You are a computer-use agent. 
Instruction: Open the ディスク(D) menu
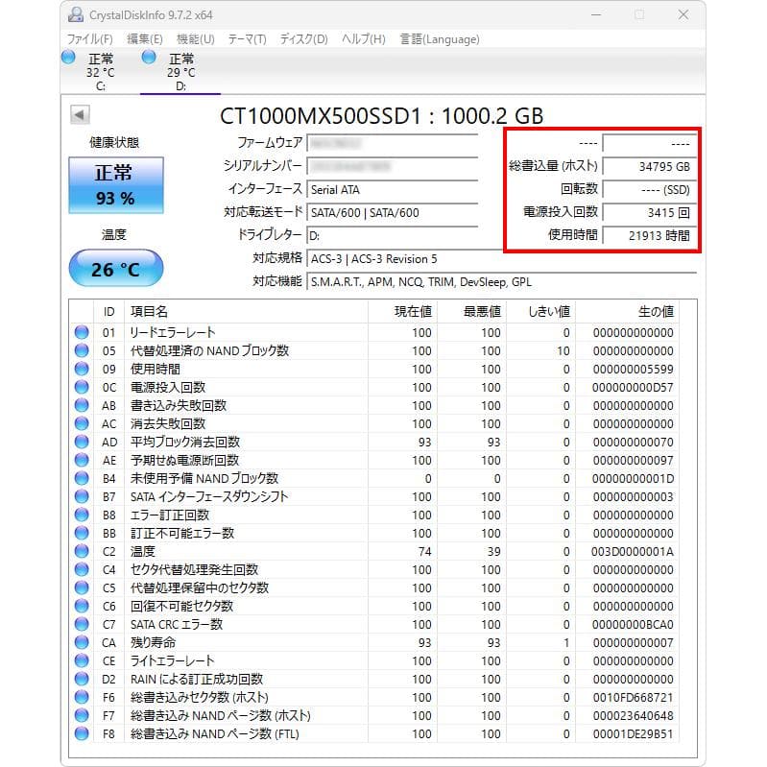click(x=303, y=39)
